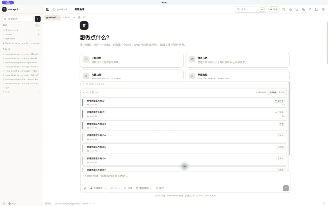Open the bar chart usage icon
This screenshot has height=206, width=328.
pos(297,9)
